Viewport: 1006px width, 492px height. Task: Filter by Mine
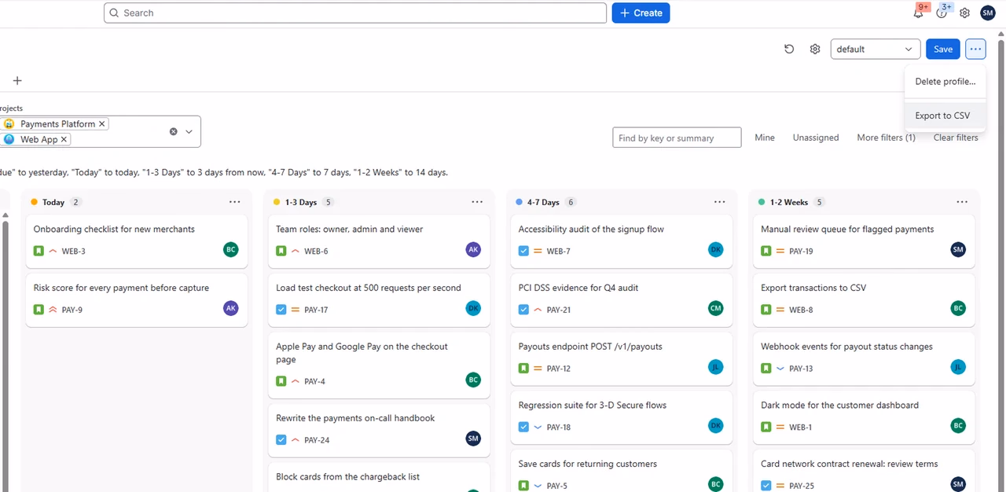tap(765, 138)
